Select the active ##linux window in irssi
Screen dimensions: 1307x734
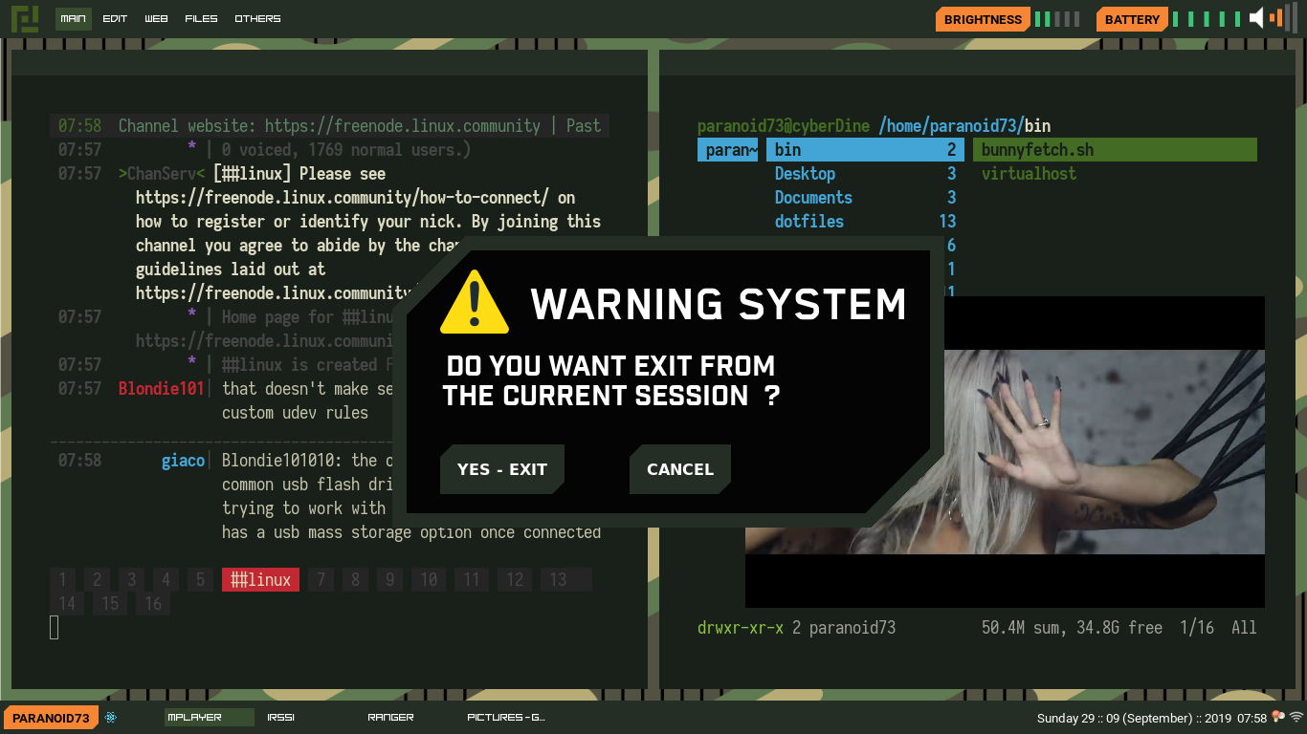point(260,579)
